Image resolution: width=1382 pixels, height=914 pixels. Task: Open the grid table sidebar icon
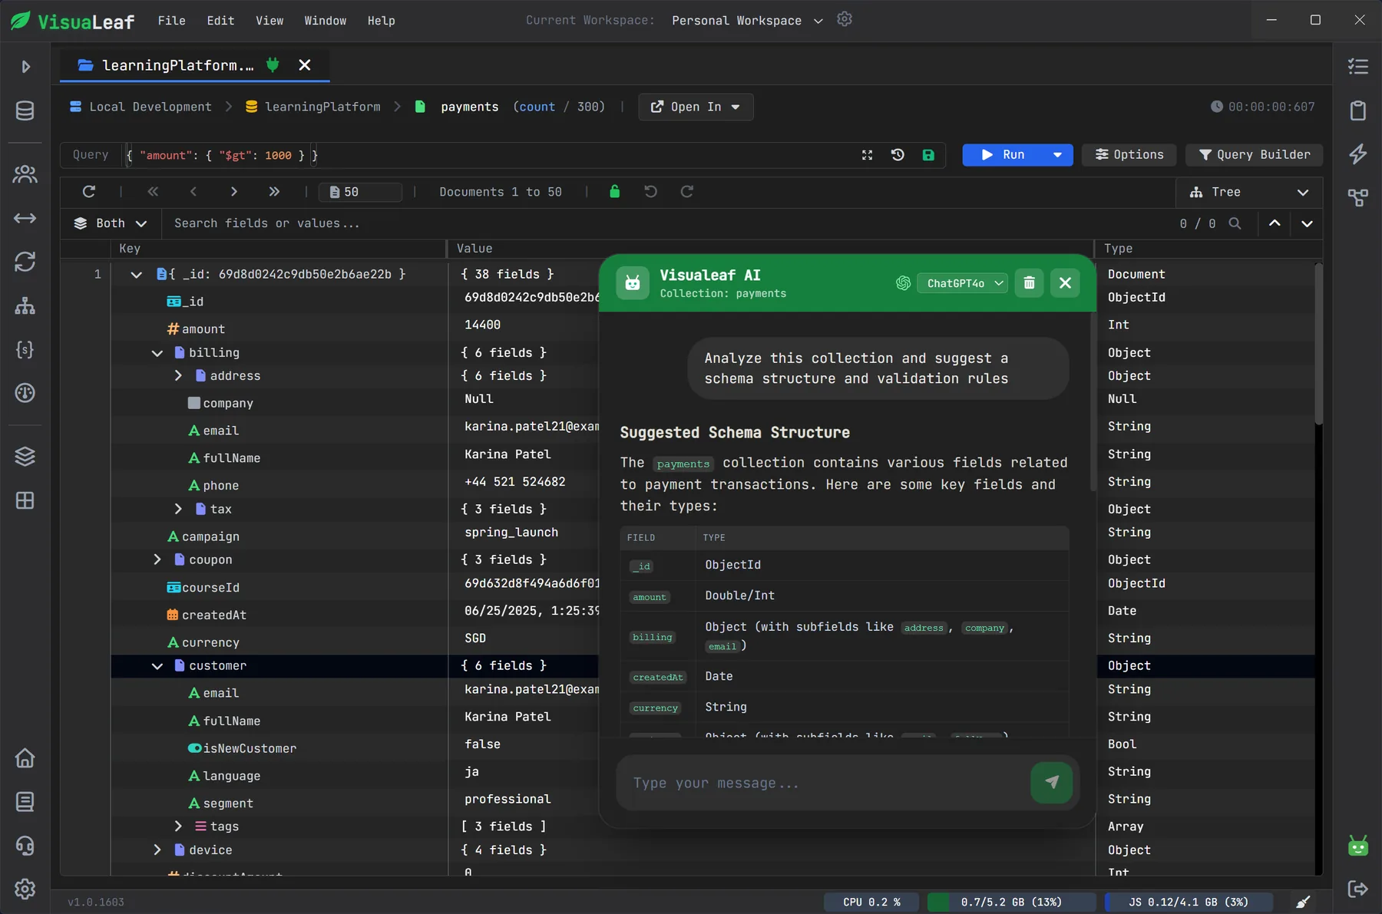(x=25, y=500)
